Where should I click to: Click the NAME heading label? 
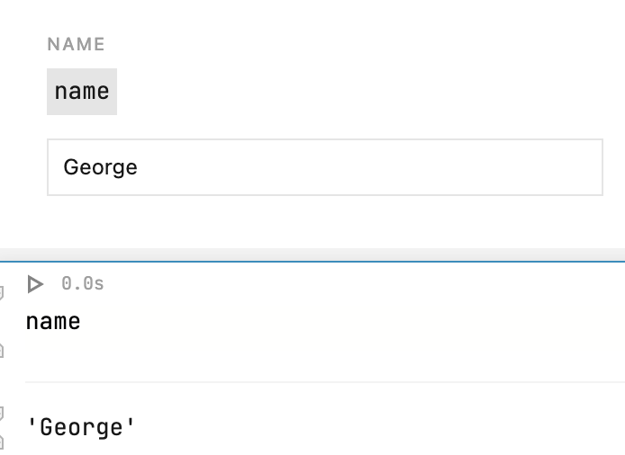click(x=77, y=44)
